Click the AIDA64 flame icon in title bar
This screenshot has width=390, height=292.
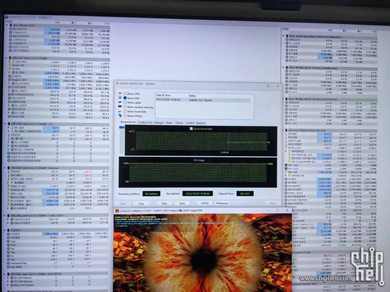pyautogui.click(x=117, y=83)
